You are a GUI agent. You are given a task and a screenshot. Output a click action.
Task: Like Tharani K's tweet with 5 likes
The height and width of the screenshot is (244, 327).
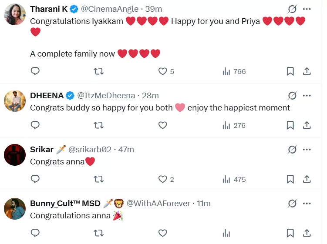pyautogui.click(x=162, y=71)
